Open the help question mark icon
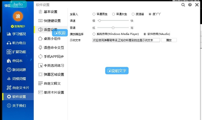This screenshot has width=202, height=120. click(x=190, y=5)
